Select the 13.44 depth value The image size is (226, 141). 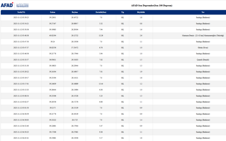[x=101, y=84]
